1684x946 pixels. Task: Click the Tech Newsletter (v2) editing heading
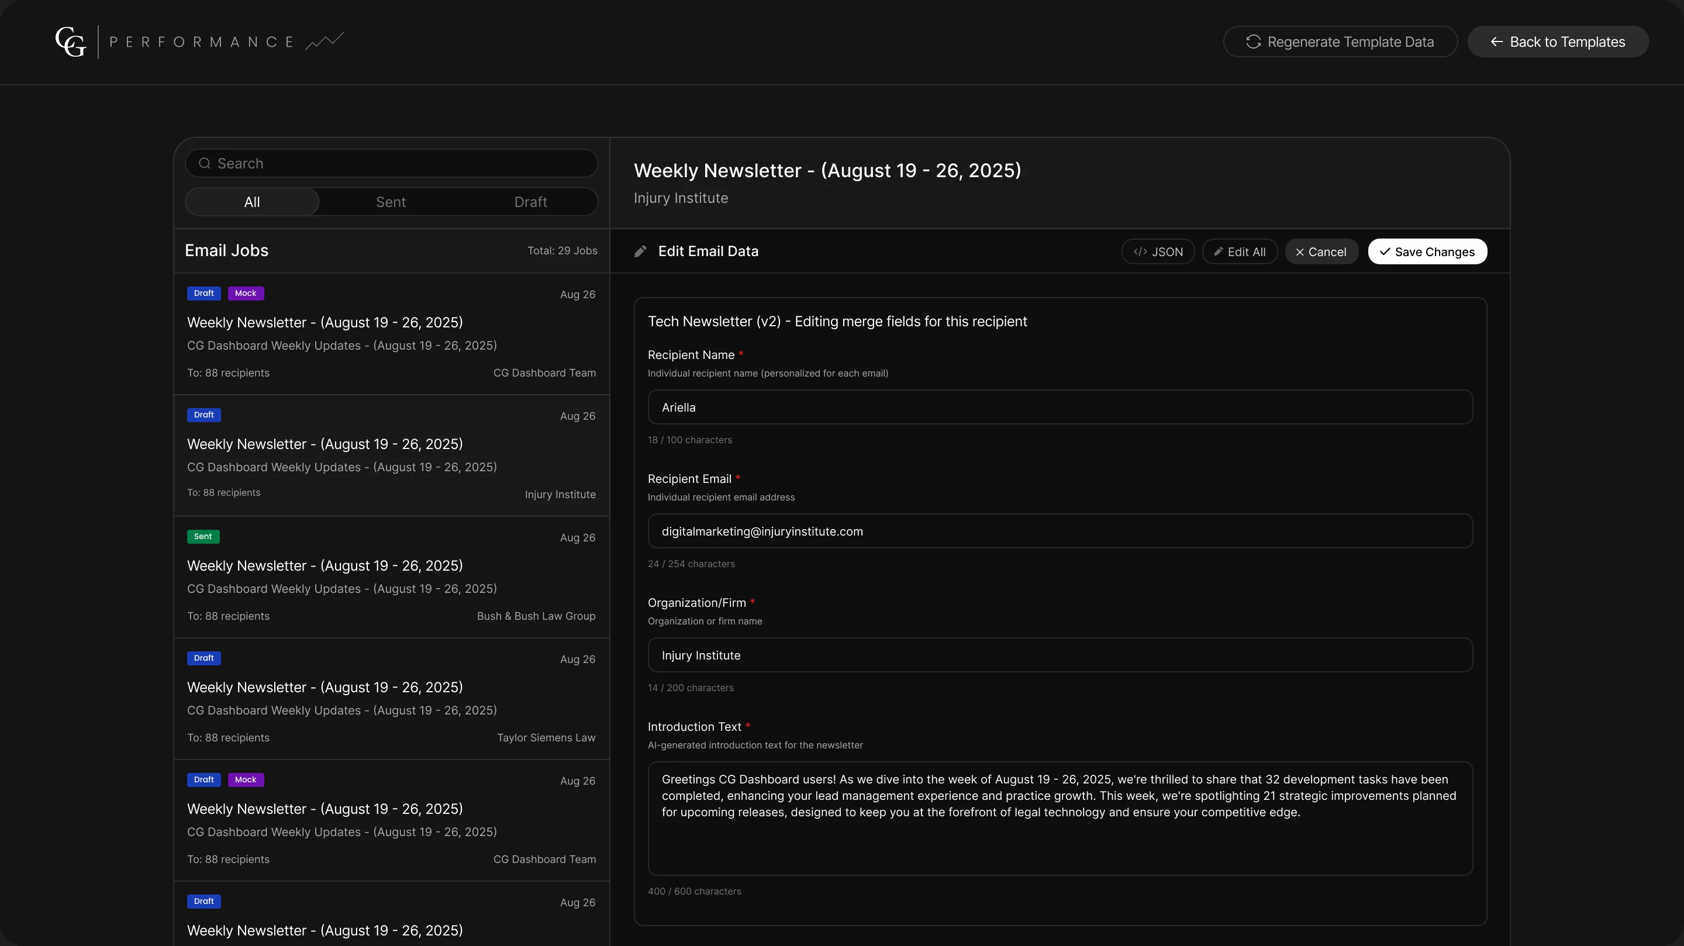[x=837, y=322]
